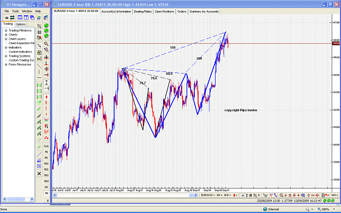341x213 pixels.
Task: Click the topmost green globe in left toolbar
Action: [x=46, y=26]
